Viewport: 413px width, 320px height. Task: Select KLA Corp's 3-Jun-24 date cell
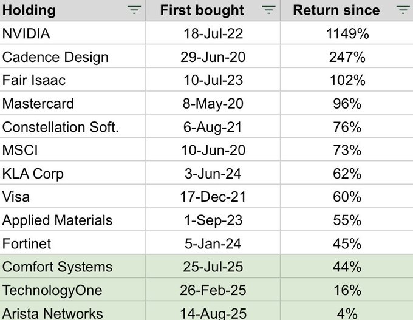tap(212, 174)
